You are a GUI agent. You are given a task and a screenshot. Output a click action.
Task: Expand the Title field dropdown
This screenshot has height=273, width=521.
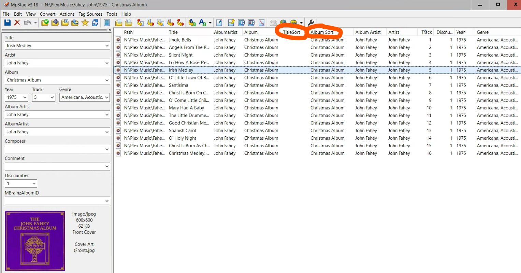107,46
